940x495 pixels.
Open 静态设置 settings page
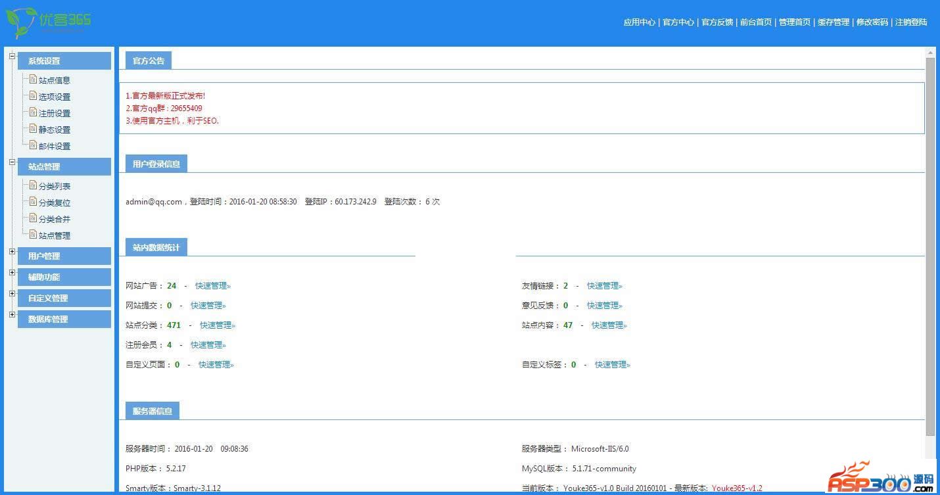coord(54,130)
